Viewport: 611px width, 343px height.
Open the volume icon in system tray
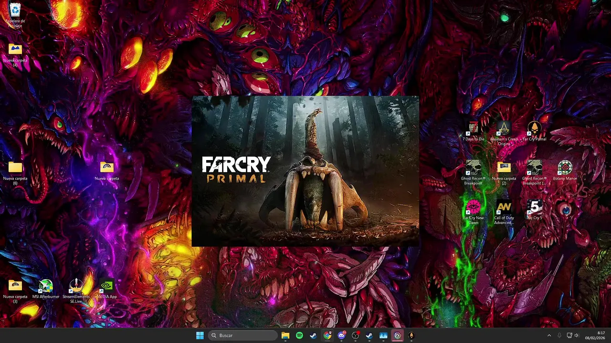pos(577,335)
